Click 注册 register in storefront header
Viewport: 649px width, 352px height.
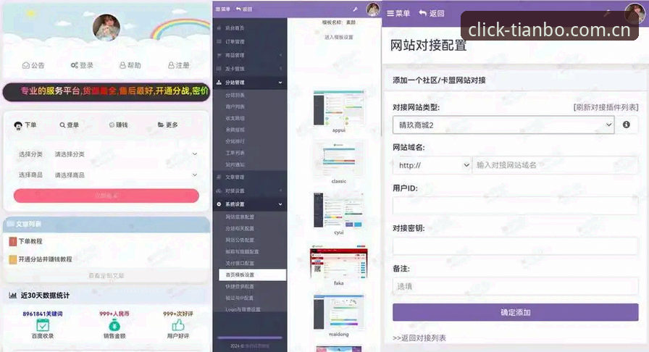tap(179, 65)
